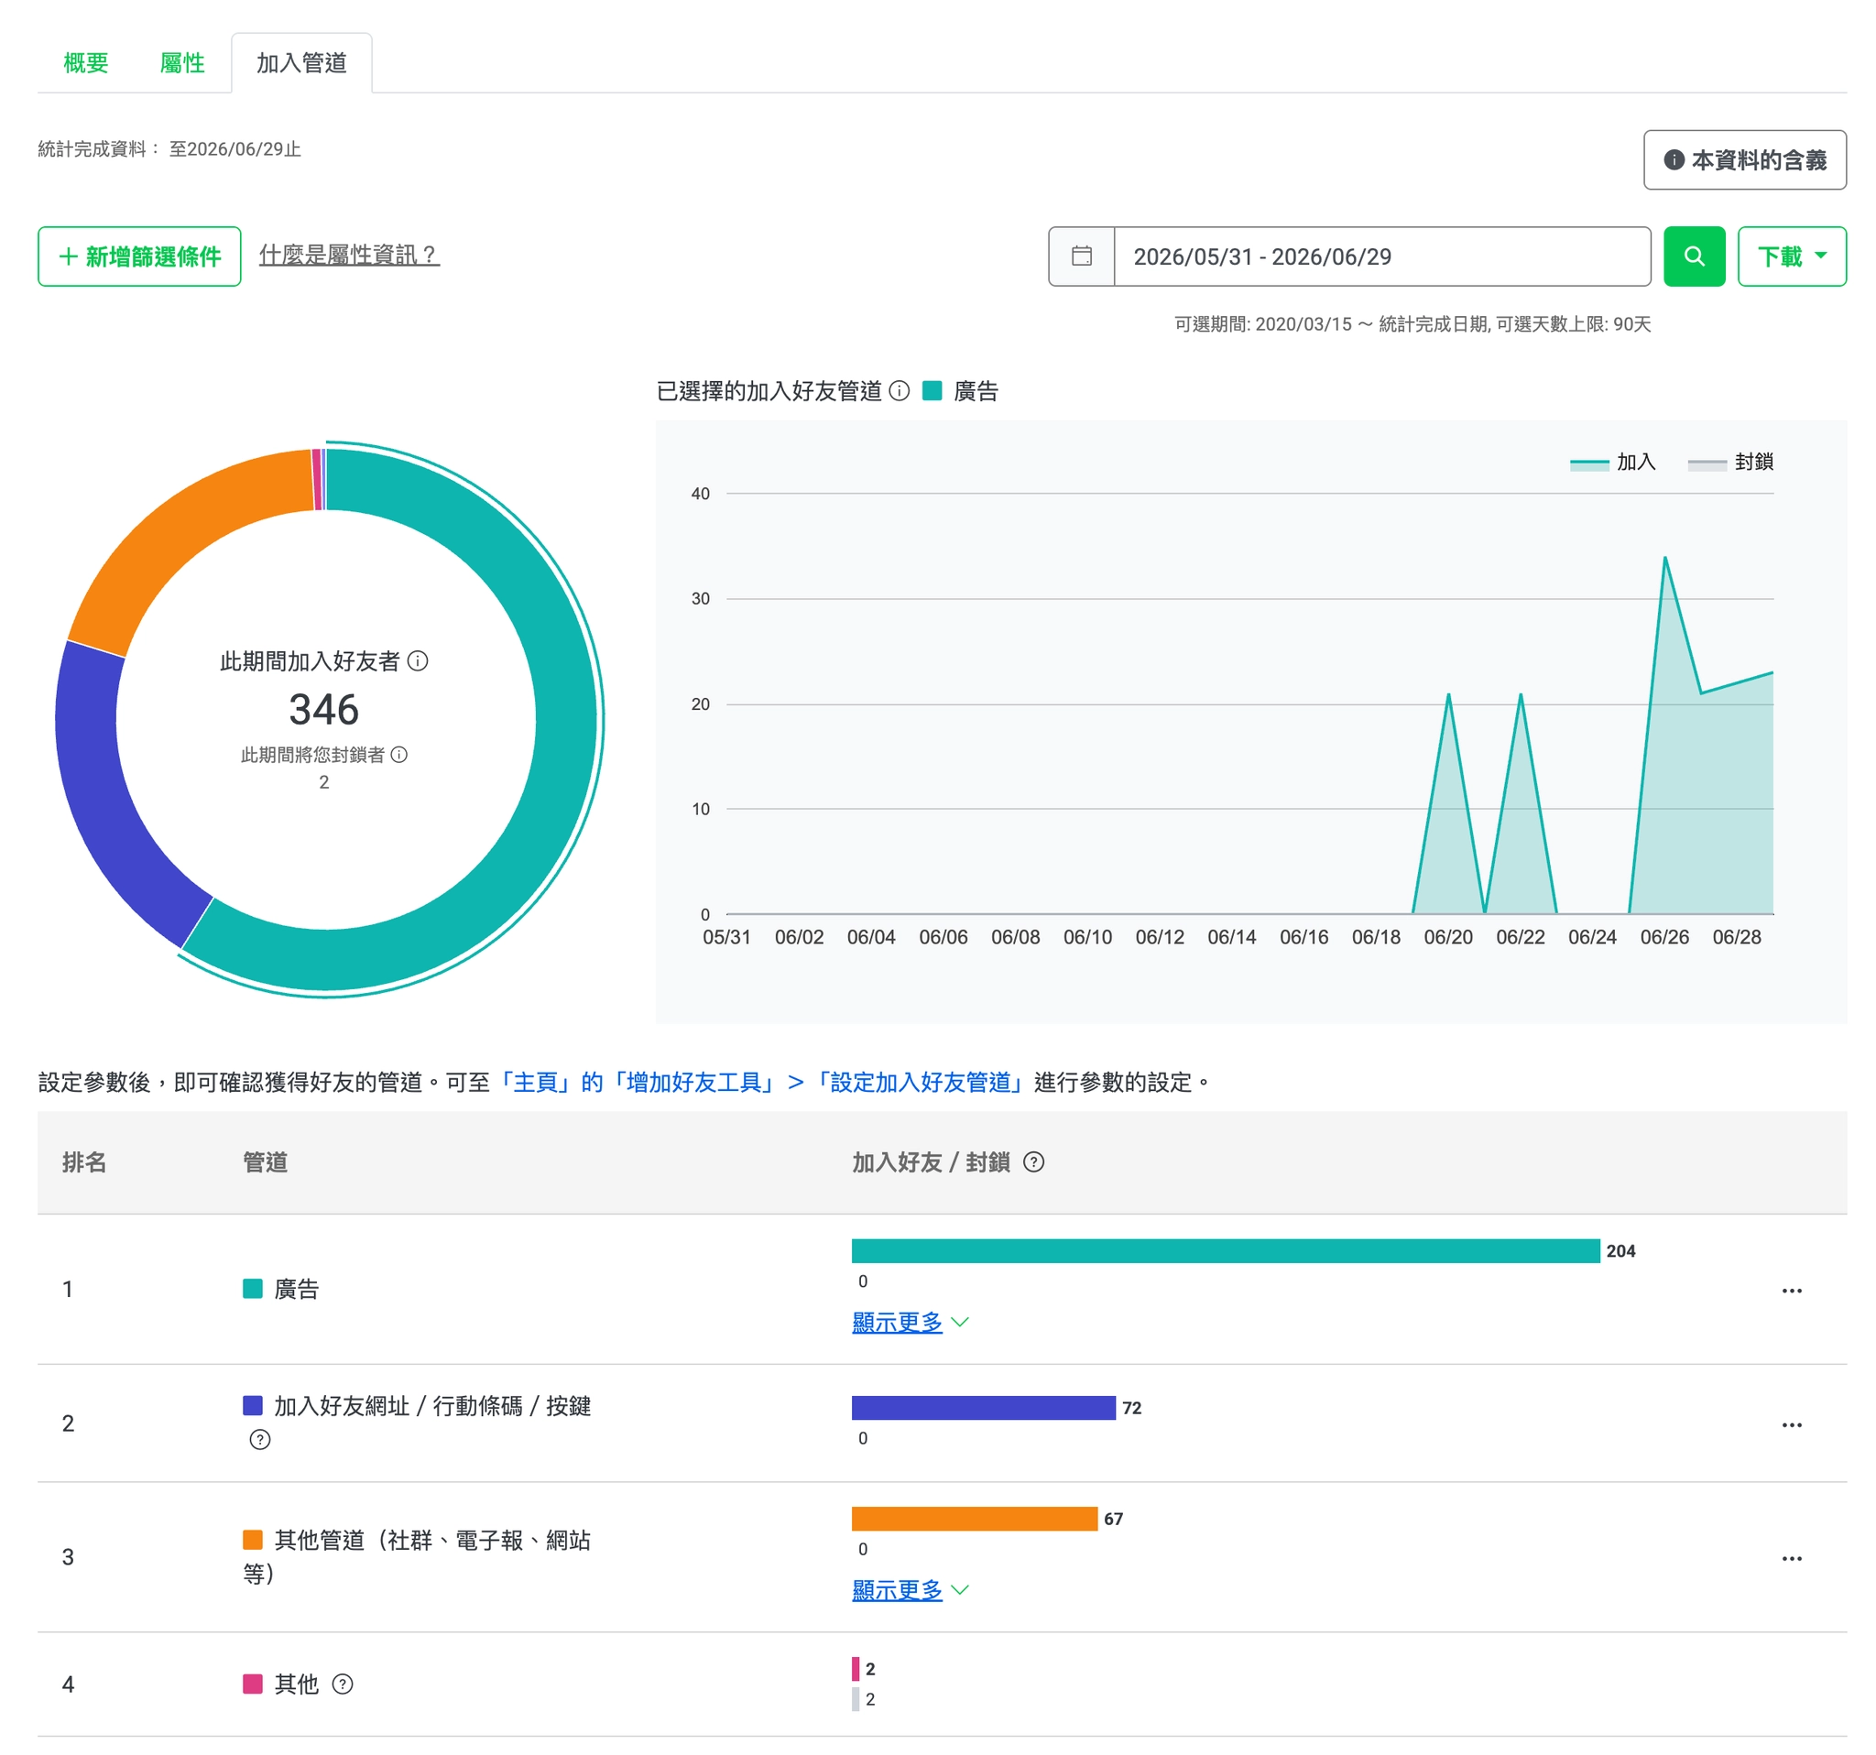This screenshot has width=1876, height=1755.
Task: Select the 加入管道 tab
Action: coord(302,63)
